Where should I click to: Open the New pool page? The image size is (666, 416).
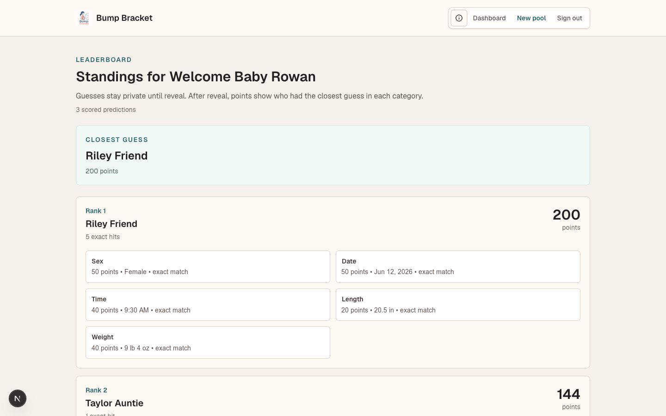point(531,18)
